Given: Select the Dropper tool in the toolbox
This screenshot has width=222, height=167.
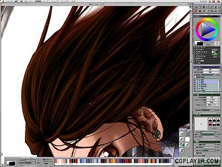Looking at the screenshot, I should 203,11.
